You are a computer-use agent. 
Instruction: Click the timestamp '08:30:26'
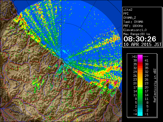click(140, 39)
